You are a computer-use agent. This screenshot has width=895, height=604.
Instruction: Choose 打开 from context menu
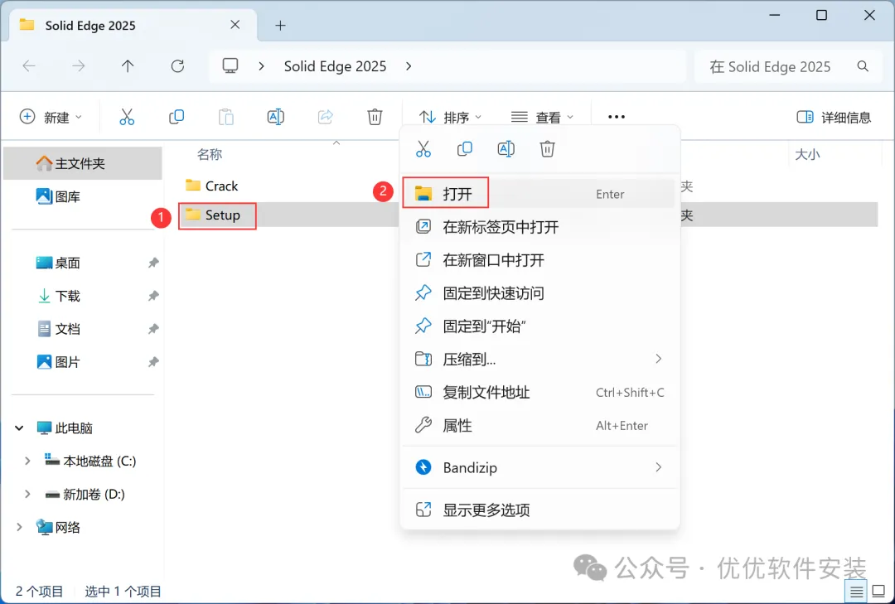[x=539, y=194]
